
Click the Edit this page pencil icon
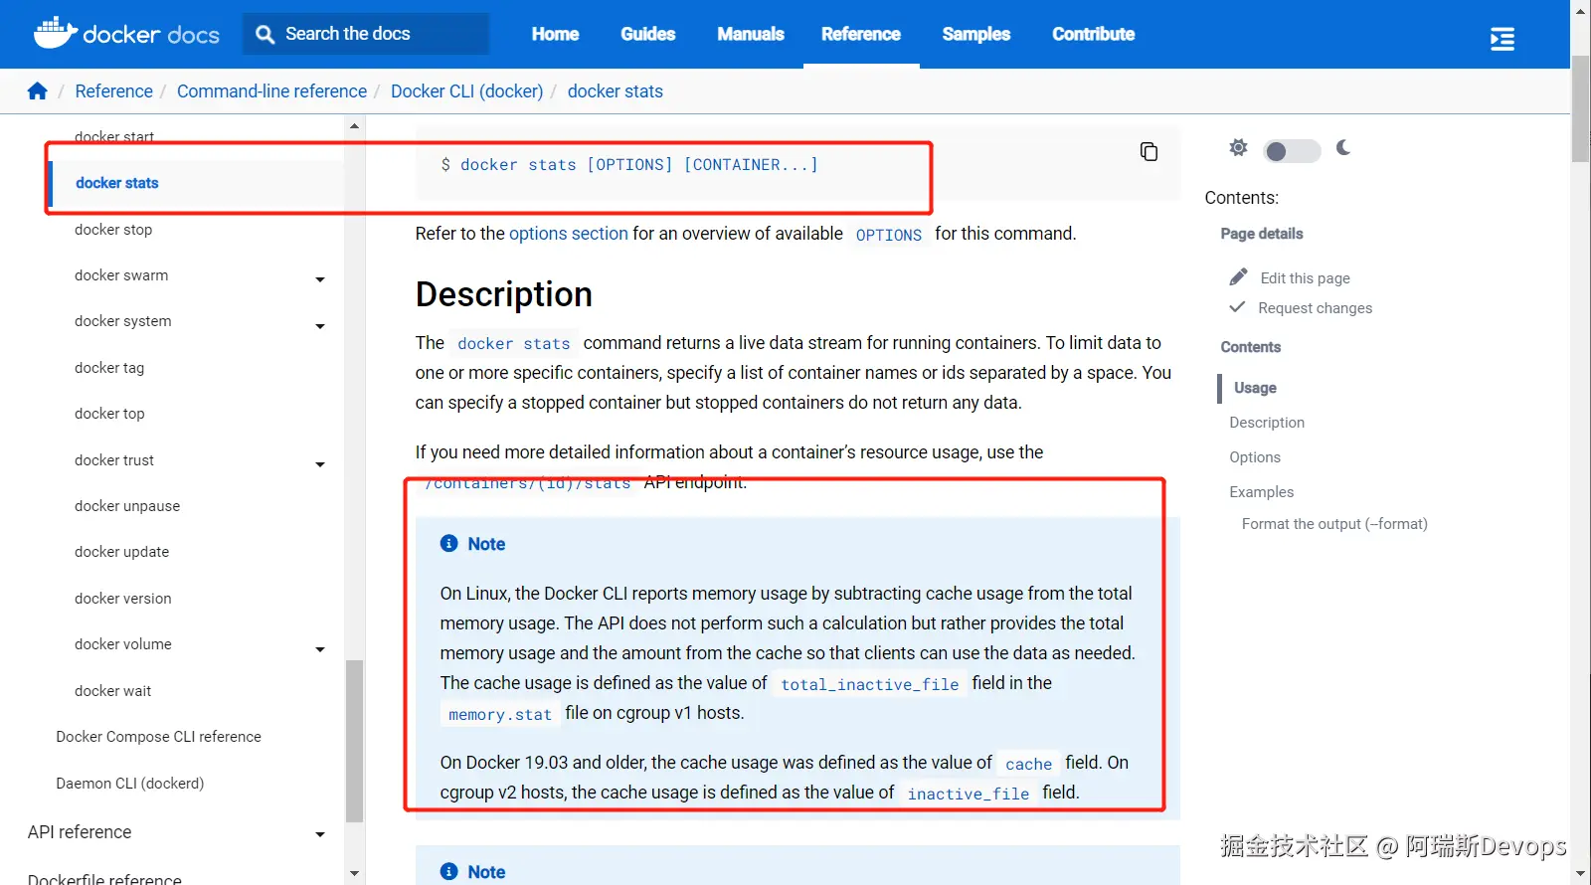click(x=1238, y=276)
